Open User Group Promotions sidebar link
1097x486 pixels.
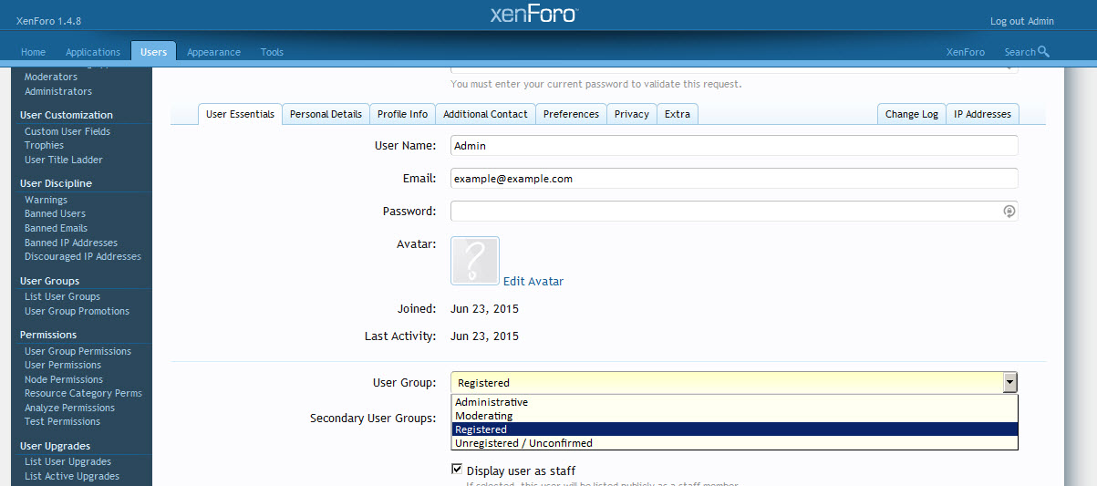click(x=77, y=311)
